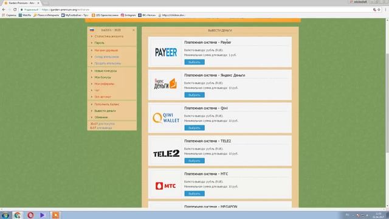Choose Яндекс Деньги with its Выбрать button

(194, 95)
